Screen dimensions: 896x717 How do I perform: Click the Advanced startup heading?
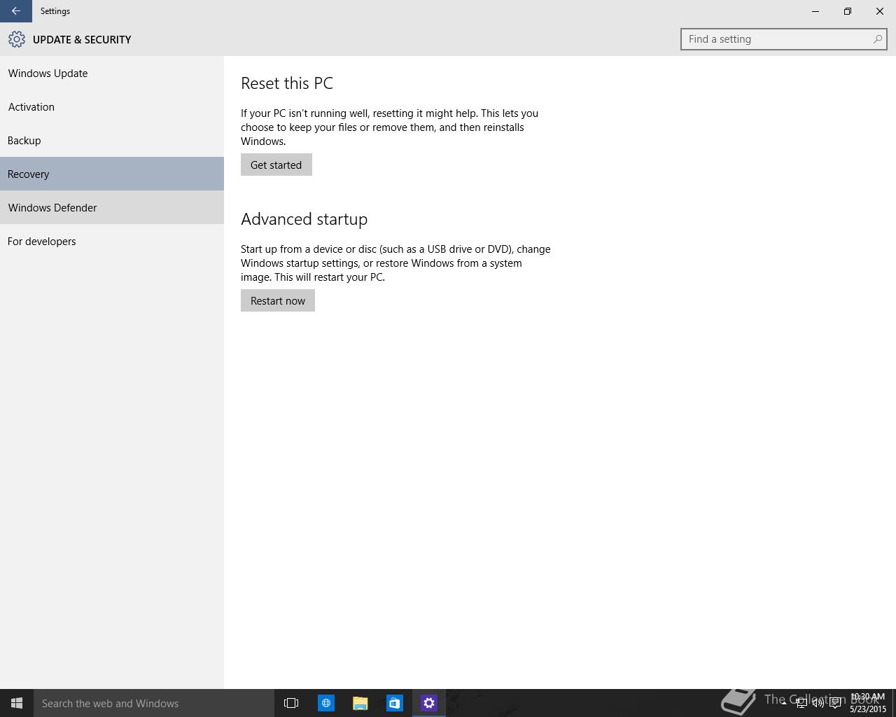pos(304,219)
